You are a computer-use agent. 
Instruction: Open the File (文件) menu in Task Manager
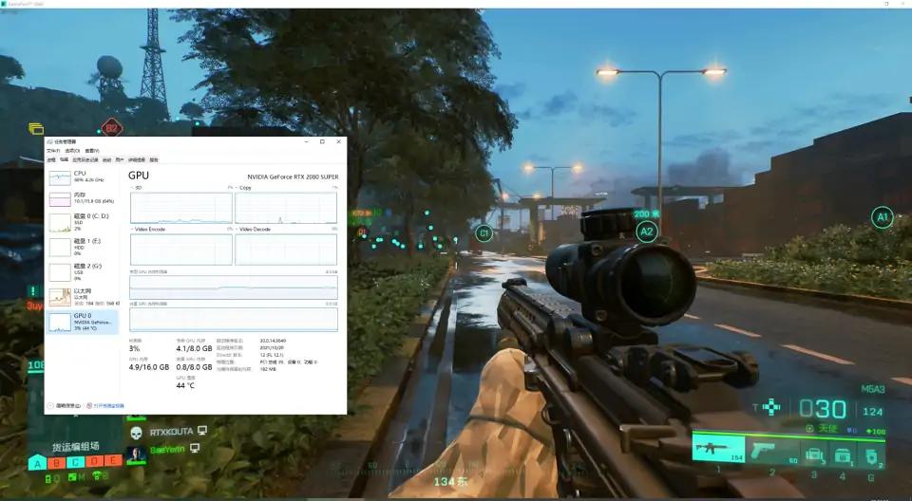click(53, 151)
